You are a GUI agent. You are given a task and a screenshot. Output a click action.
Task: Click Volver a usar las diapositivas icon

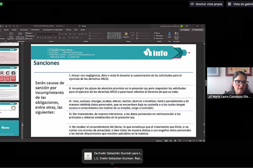(x=20, y=34)
